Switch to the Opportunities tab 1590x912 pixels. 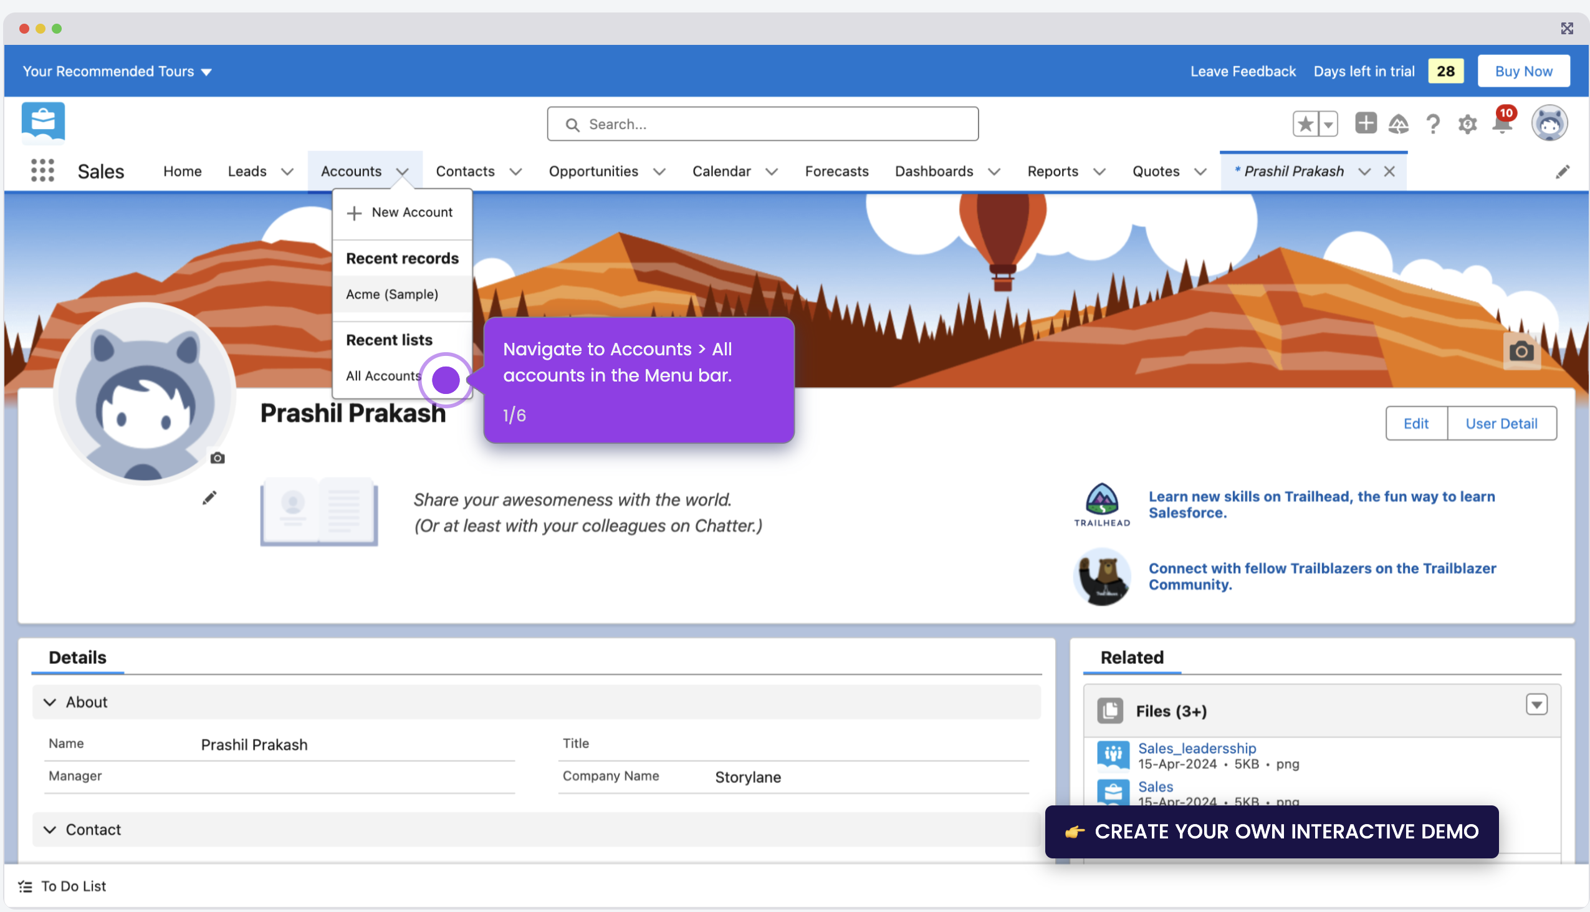tap(593, 171)
